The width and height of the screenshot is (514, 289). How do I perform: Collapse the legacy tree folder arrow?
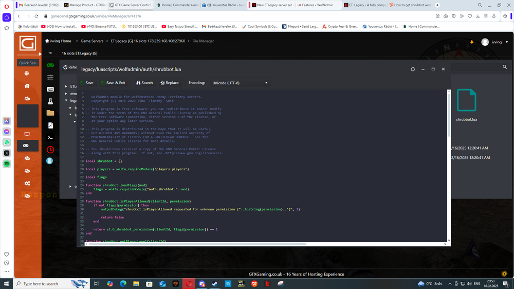(66, 101)
